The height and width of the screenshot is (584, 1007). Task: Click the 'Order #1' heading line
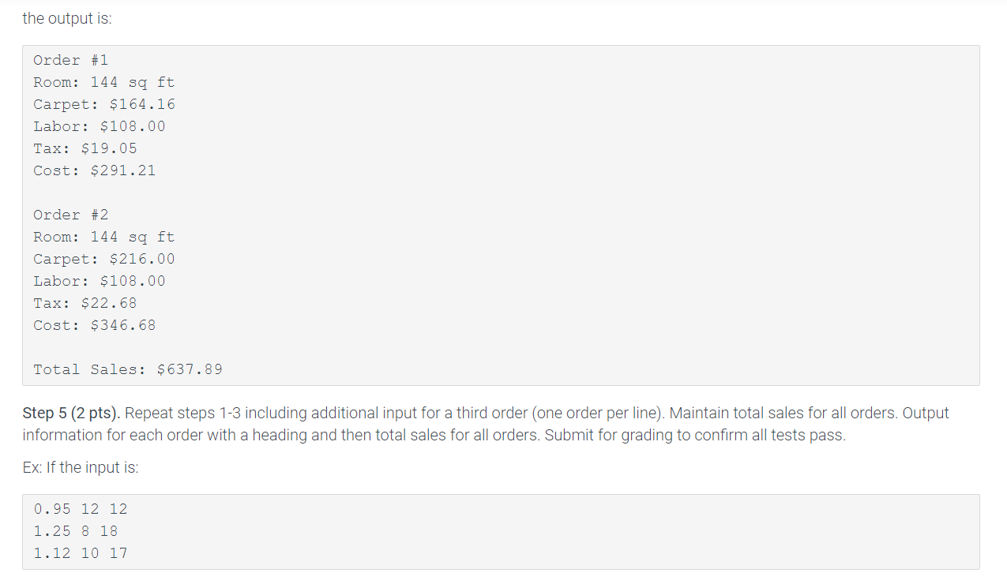click(x=71, y=61)
